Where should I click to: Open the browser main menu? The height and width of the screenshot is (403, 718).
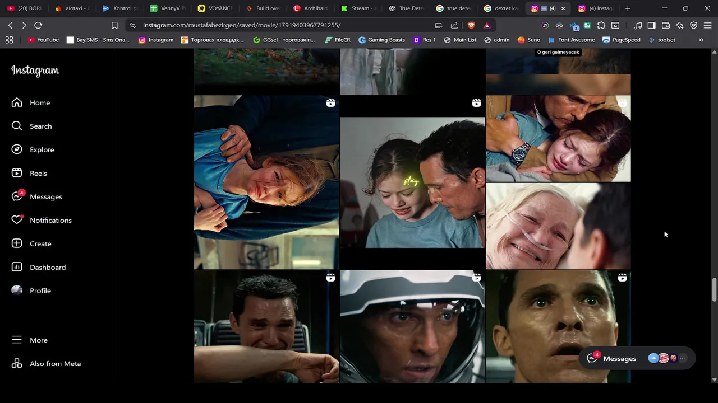[708, 25]
